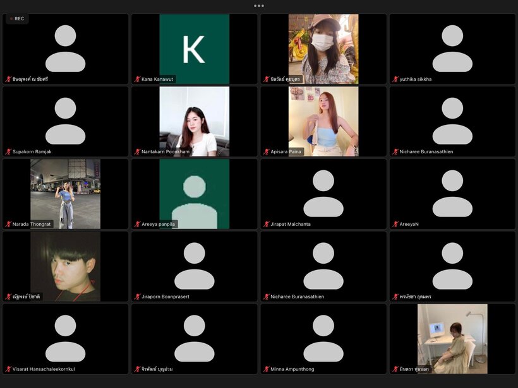The image size is (518, 388).
Task: Click the name label 'Jirapat Maichanta'
Action: [291, 225]
